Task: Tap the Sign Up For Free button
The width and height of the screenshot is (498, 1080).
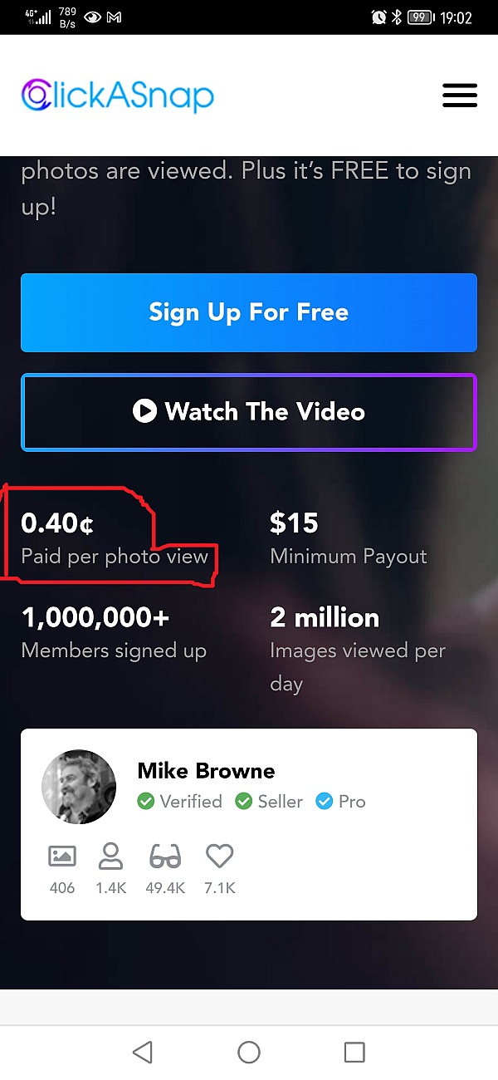Action: pyautogui.click(x=249, y=312)
